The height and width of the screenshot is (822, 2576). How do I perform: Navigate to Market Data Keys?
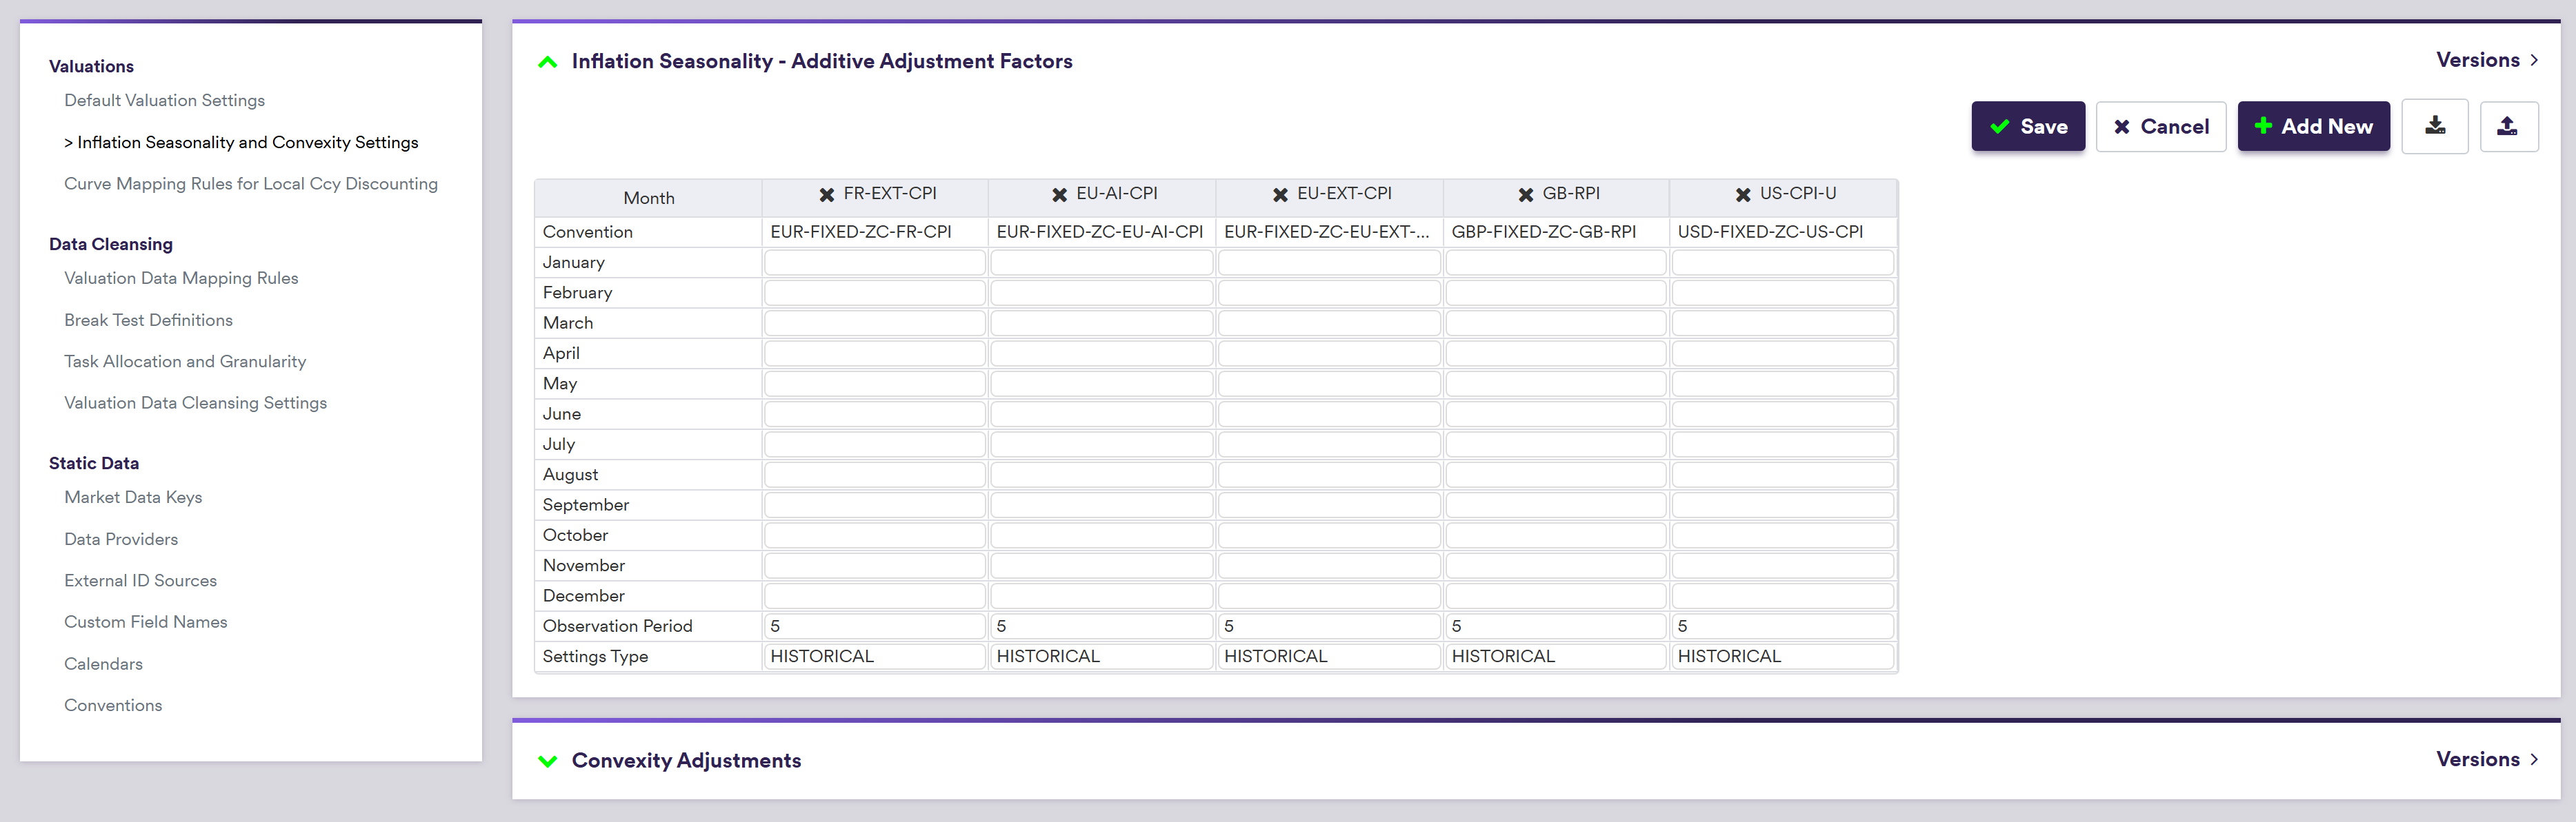[133, 497]
